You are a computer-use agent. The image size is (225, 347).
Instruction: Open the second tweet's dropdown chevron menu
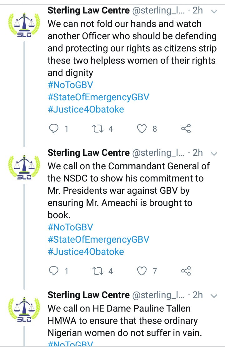point(214,154)
